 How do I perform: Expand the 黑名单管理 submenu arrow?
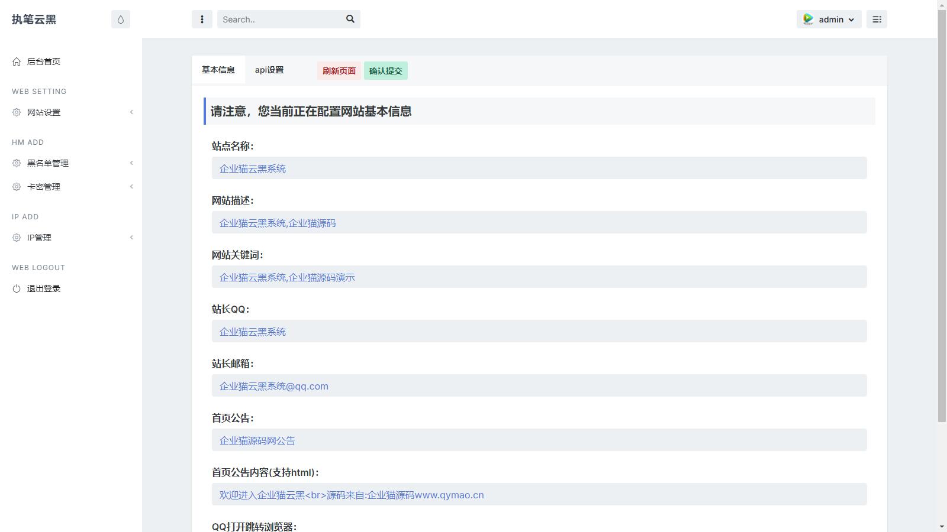tap(131, 163)
